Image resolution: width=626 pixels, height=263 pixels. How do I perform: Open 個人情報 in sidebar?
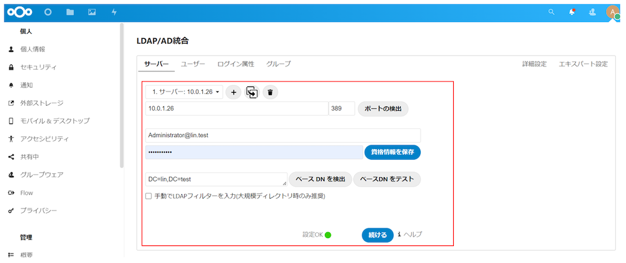pyautogui.click(x=33, y=49)
